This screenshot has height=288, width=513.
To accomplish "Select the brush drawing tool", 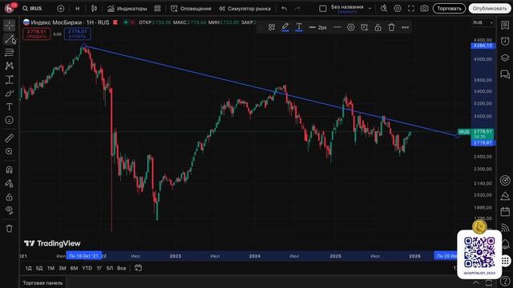I will click(x=9, y=94).
